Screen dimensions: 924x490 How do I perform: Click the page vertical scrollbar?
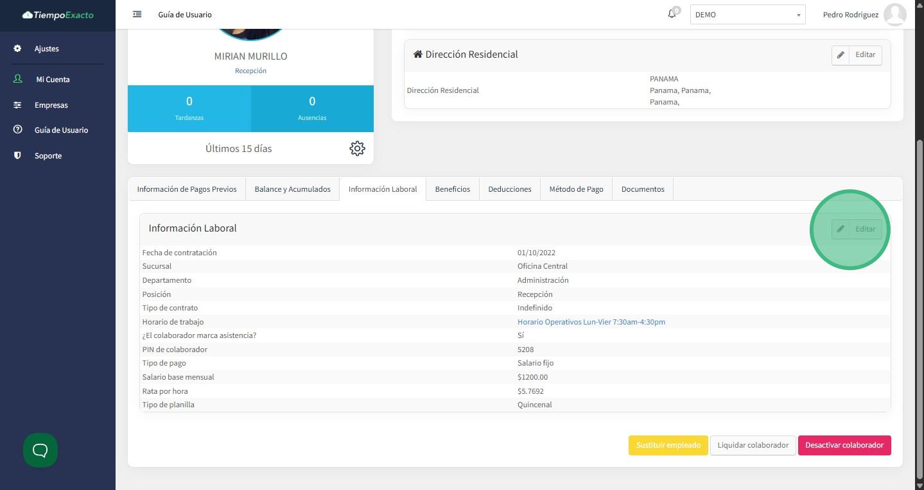pyautogui.click(x=920, y=308)
